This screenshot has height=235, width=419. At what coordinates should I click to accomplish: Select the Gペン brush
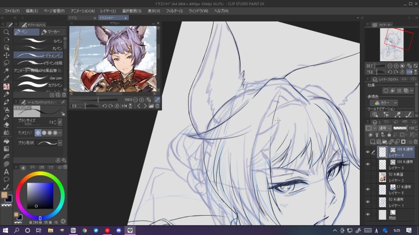pyautogui.click(x=38, y=41)
